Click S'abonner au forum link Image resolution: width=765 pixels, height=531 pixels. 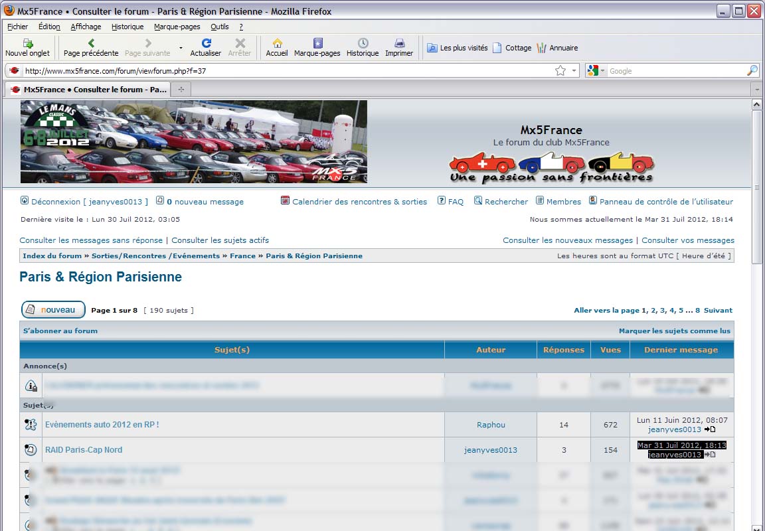pos(60,331)
